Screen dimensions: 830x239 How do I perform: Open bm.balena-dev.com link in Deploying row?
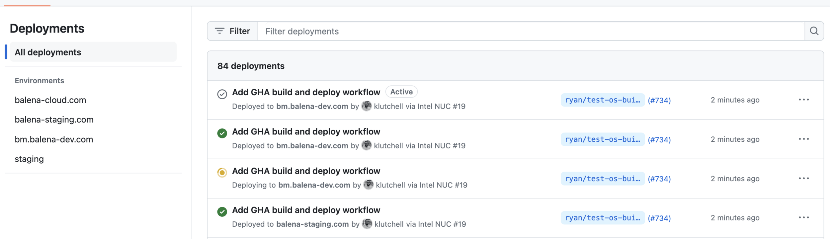click(314, 185)
